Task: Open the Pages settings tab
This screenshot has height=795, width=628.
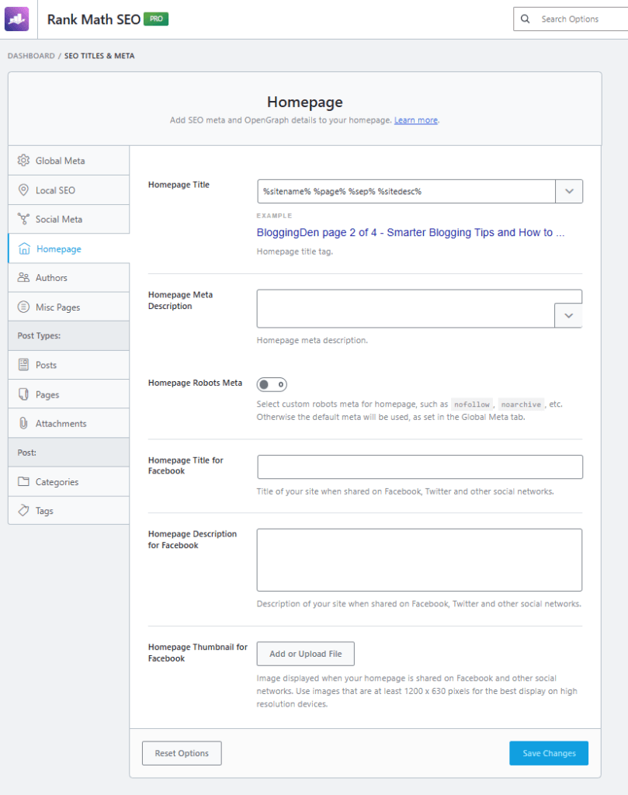Action: pos(69,394)
